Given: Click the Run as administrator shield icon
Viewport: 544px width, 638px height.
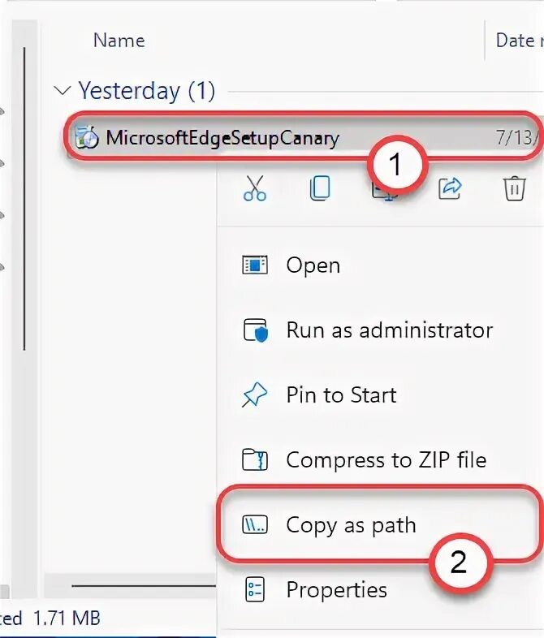Looking at the screenshot, I should coord(255,330).
